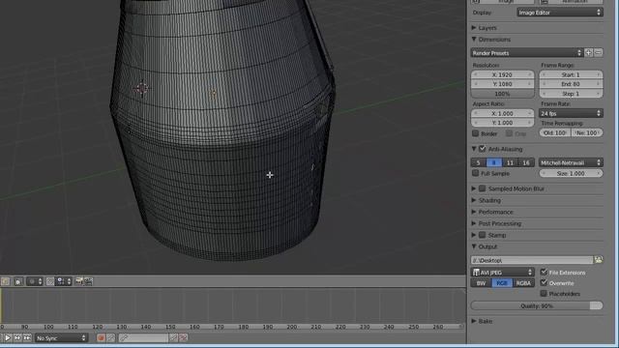Disable the Overwrite checkbox
The width and height of the screenshot is (619, 348).
coord(544,283)
